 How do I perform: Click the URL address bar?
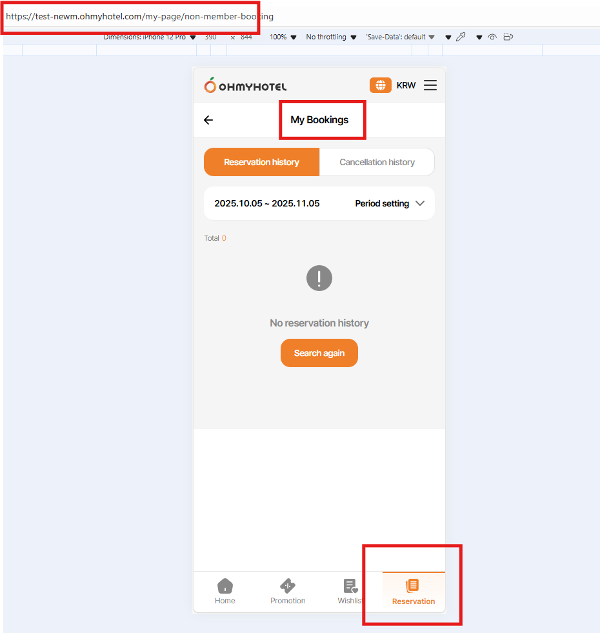pyautogui.click(x=139, y=17)
